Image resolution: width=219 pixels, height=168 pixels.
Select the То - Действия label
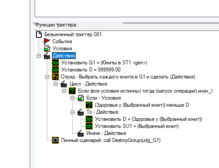102,112
